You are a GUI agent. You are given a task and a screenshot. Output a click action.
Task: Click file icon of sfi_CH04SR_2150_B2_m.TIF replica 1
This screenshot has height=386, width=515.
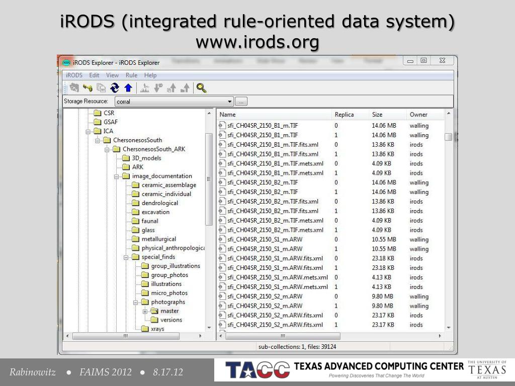click(x=222, y=192)
